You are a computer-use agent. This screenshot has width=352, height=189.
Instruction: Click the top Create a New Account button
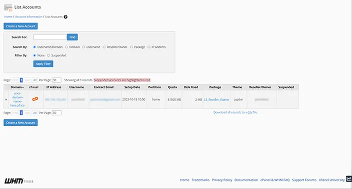tap(20, 26)
